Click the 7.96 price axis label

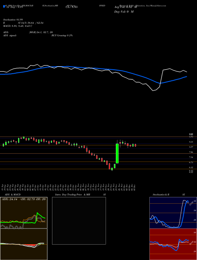(191, 152)
